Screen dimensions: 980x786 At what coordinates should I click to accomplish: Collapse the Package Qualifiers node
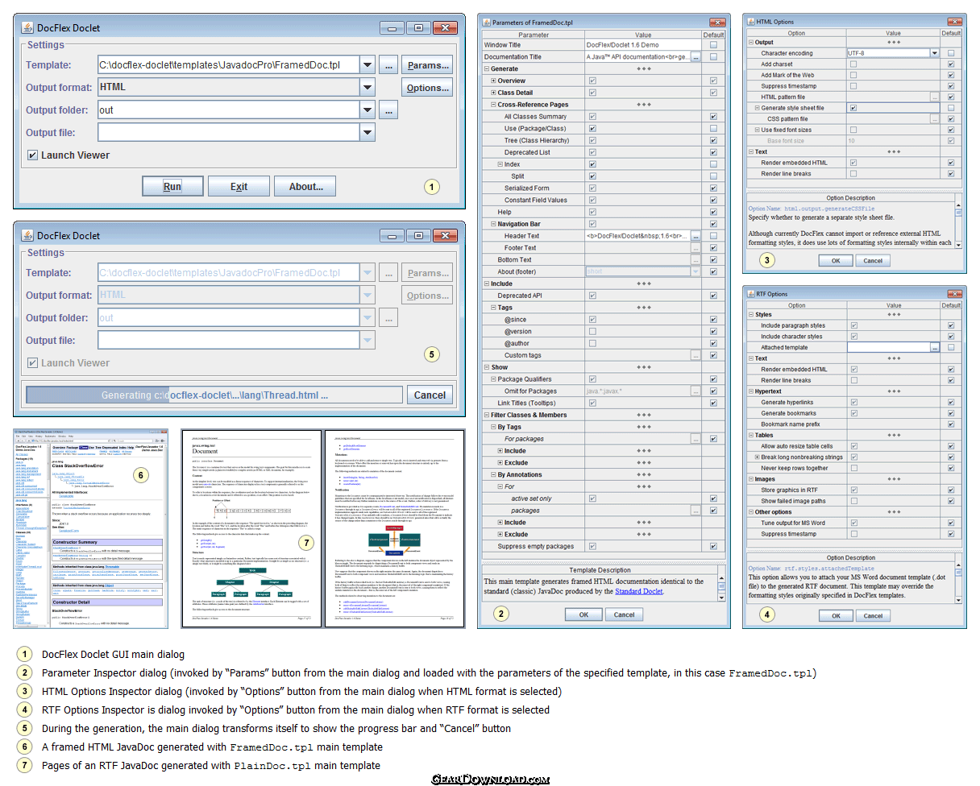pos(494,379)
